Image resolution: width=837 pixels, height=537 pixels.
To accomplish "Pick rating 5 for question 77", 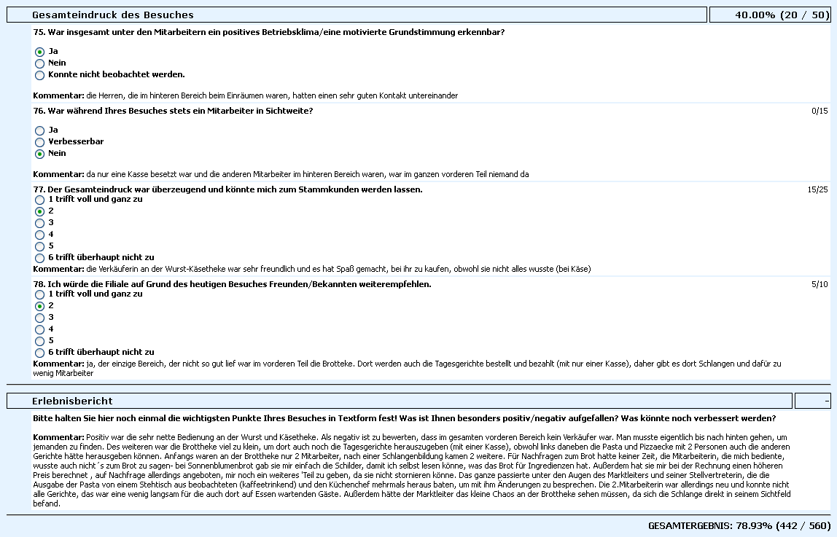I will tap(39, 246).
